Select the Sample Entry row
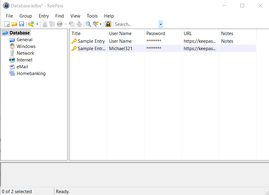This screenshot has height=195, width=269. (91, 41)
